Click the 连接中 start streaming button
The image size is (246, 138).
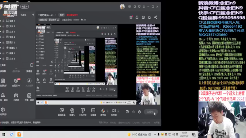click(150, 112)
